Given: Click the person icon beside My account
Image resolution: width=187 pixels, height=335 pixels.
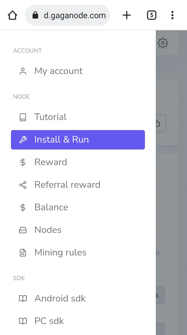Looking at the screenshot, I should coord(23,71).
